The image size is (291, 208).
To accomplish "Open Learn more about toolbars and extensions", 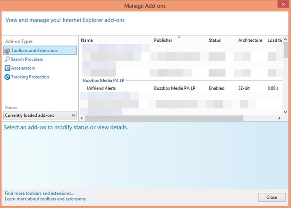I will [45, 199].
